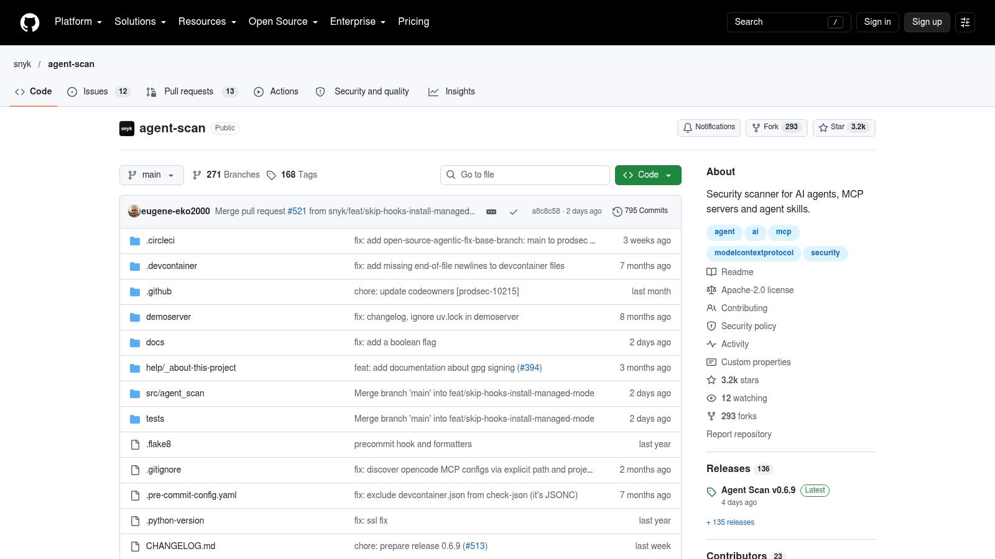Focus the Go to file search field
Screen dimensions: 995x559
point(525,175)
